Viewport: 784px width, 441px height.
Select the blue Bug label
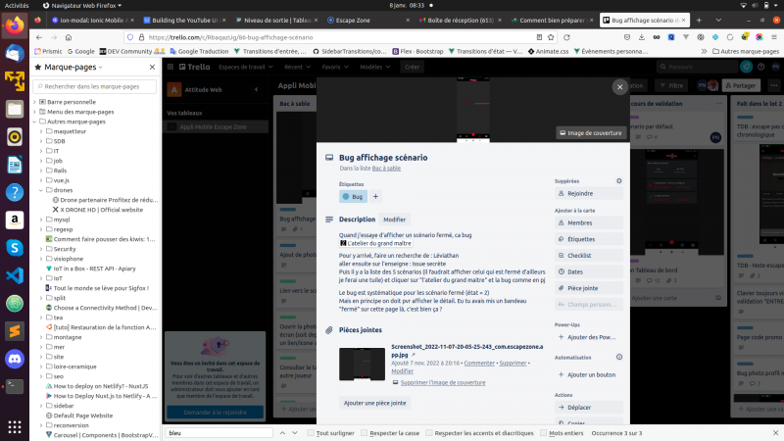click(x=353, y=197)
